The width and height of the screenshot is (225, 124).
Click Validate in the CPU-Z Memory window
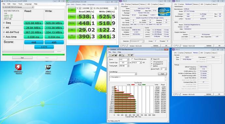(x=208, y=94)
